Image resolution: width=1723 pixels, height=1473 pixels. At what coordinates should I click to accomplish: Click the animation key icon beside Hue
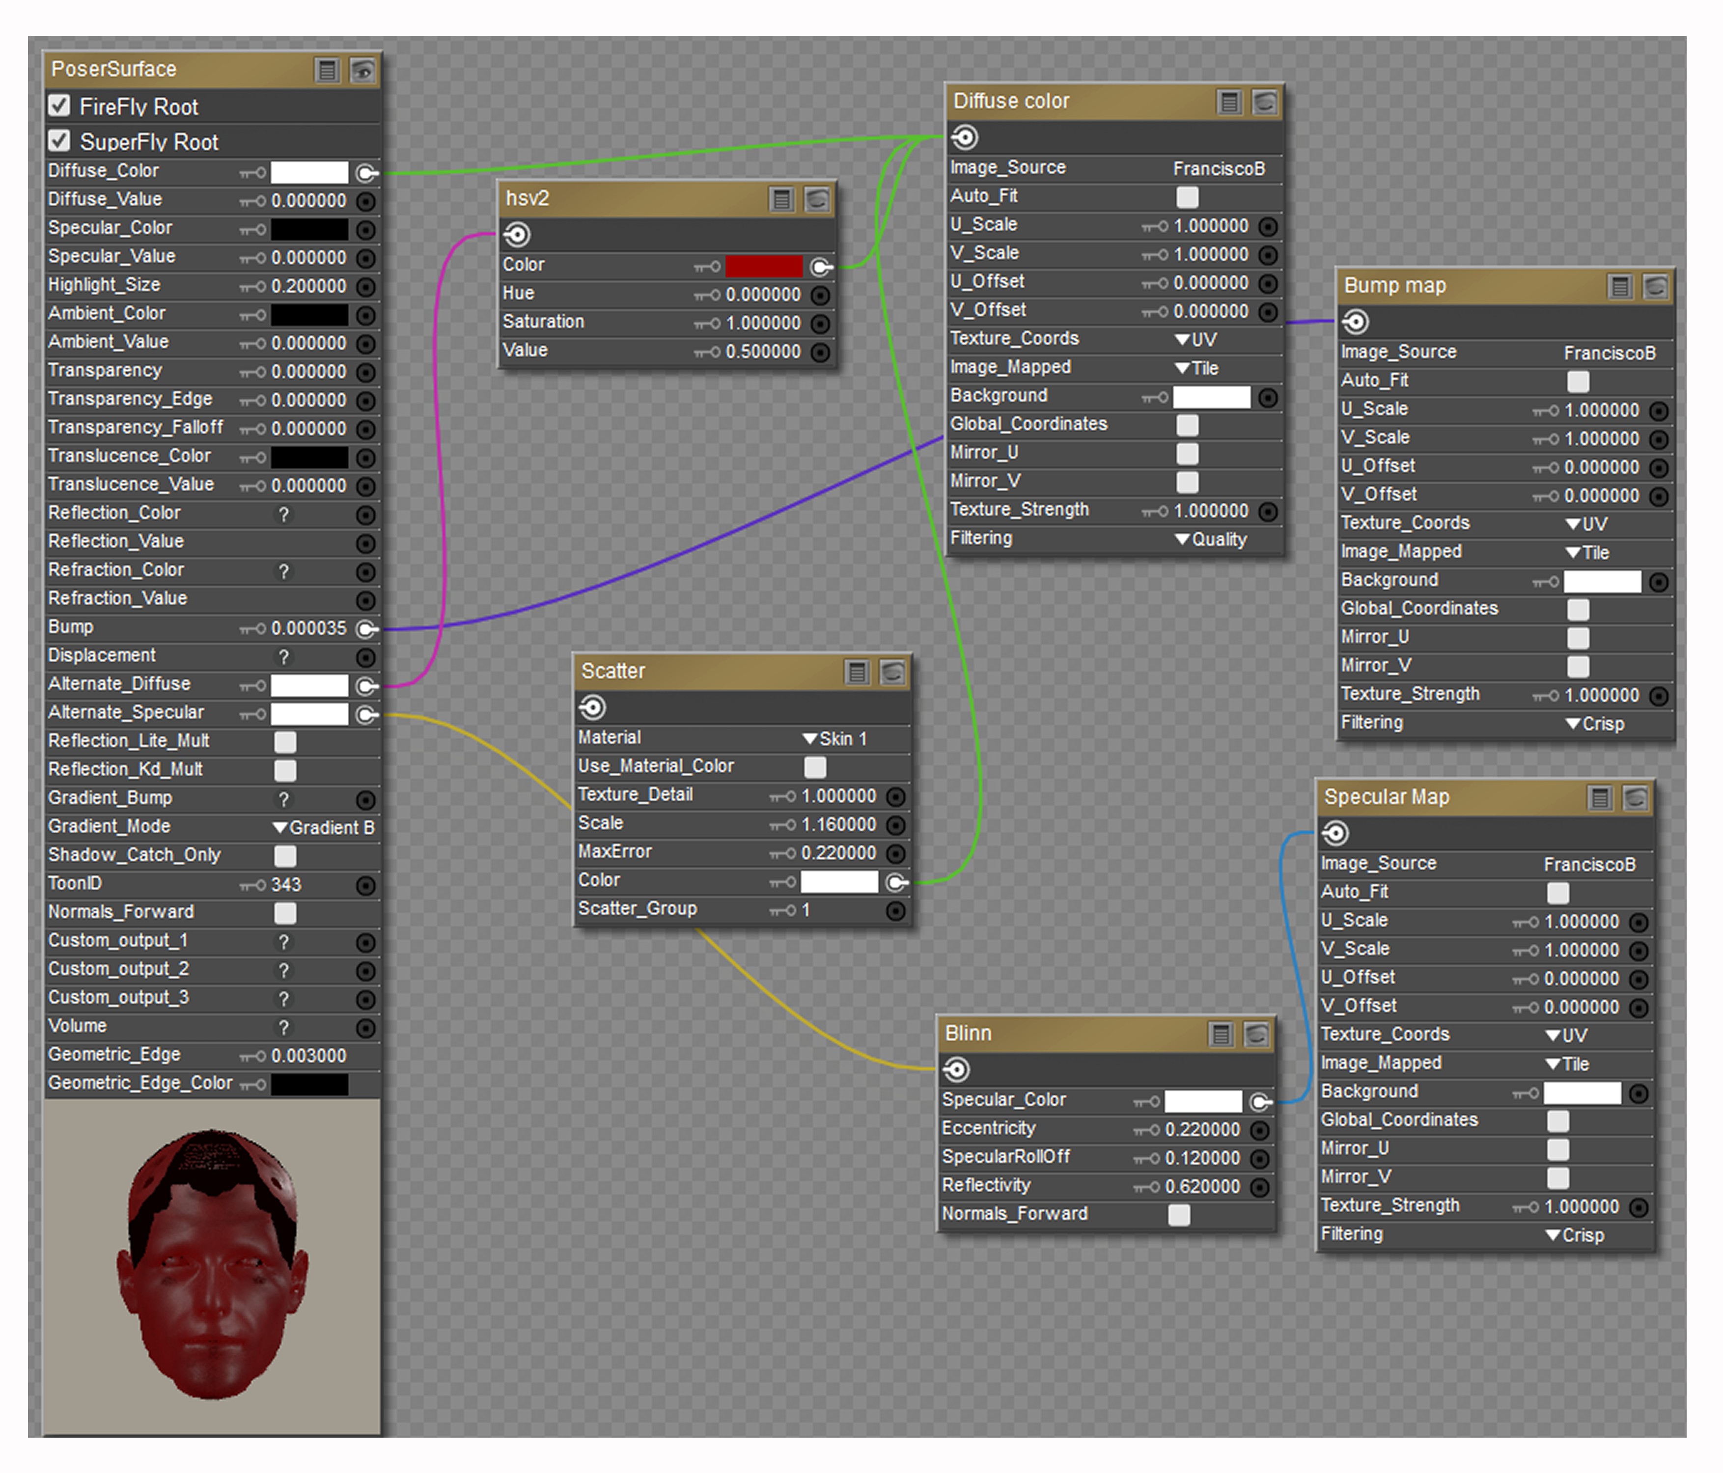[x=707, y=295]
